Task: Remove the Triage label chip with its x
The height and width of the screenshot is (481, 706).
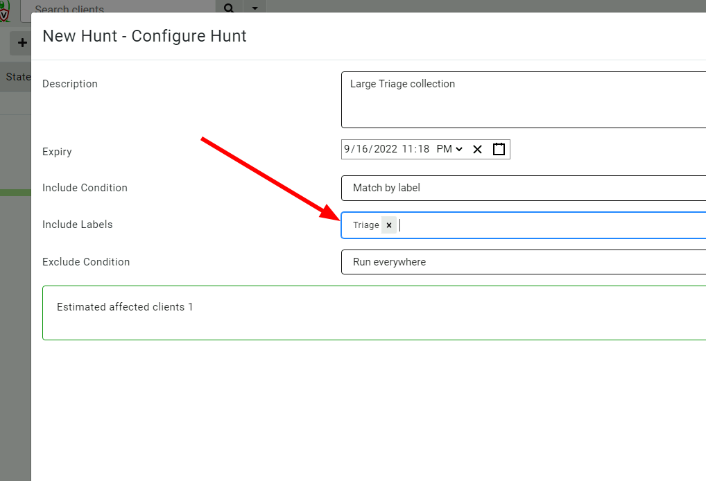Action: coord(388,225)
